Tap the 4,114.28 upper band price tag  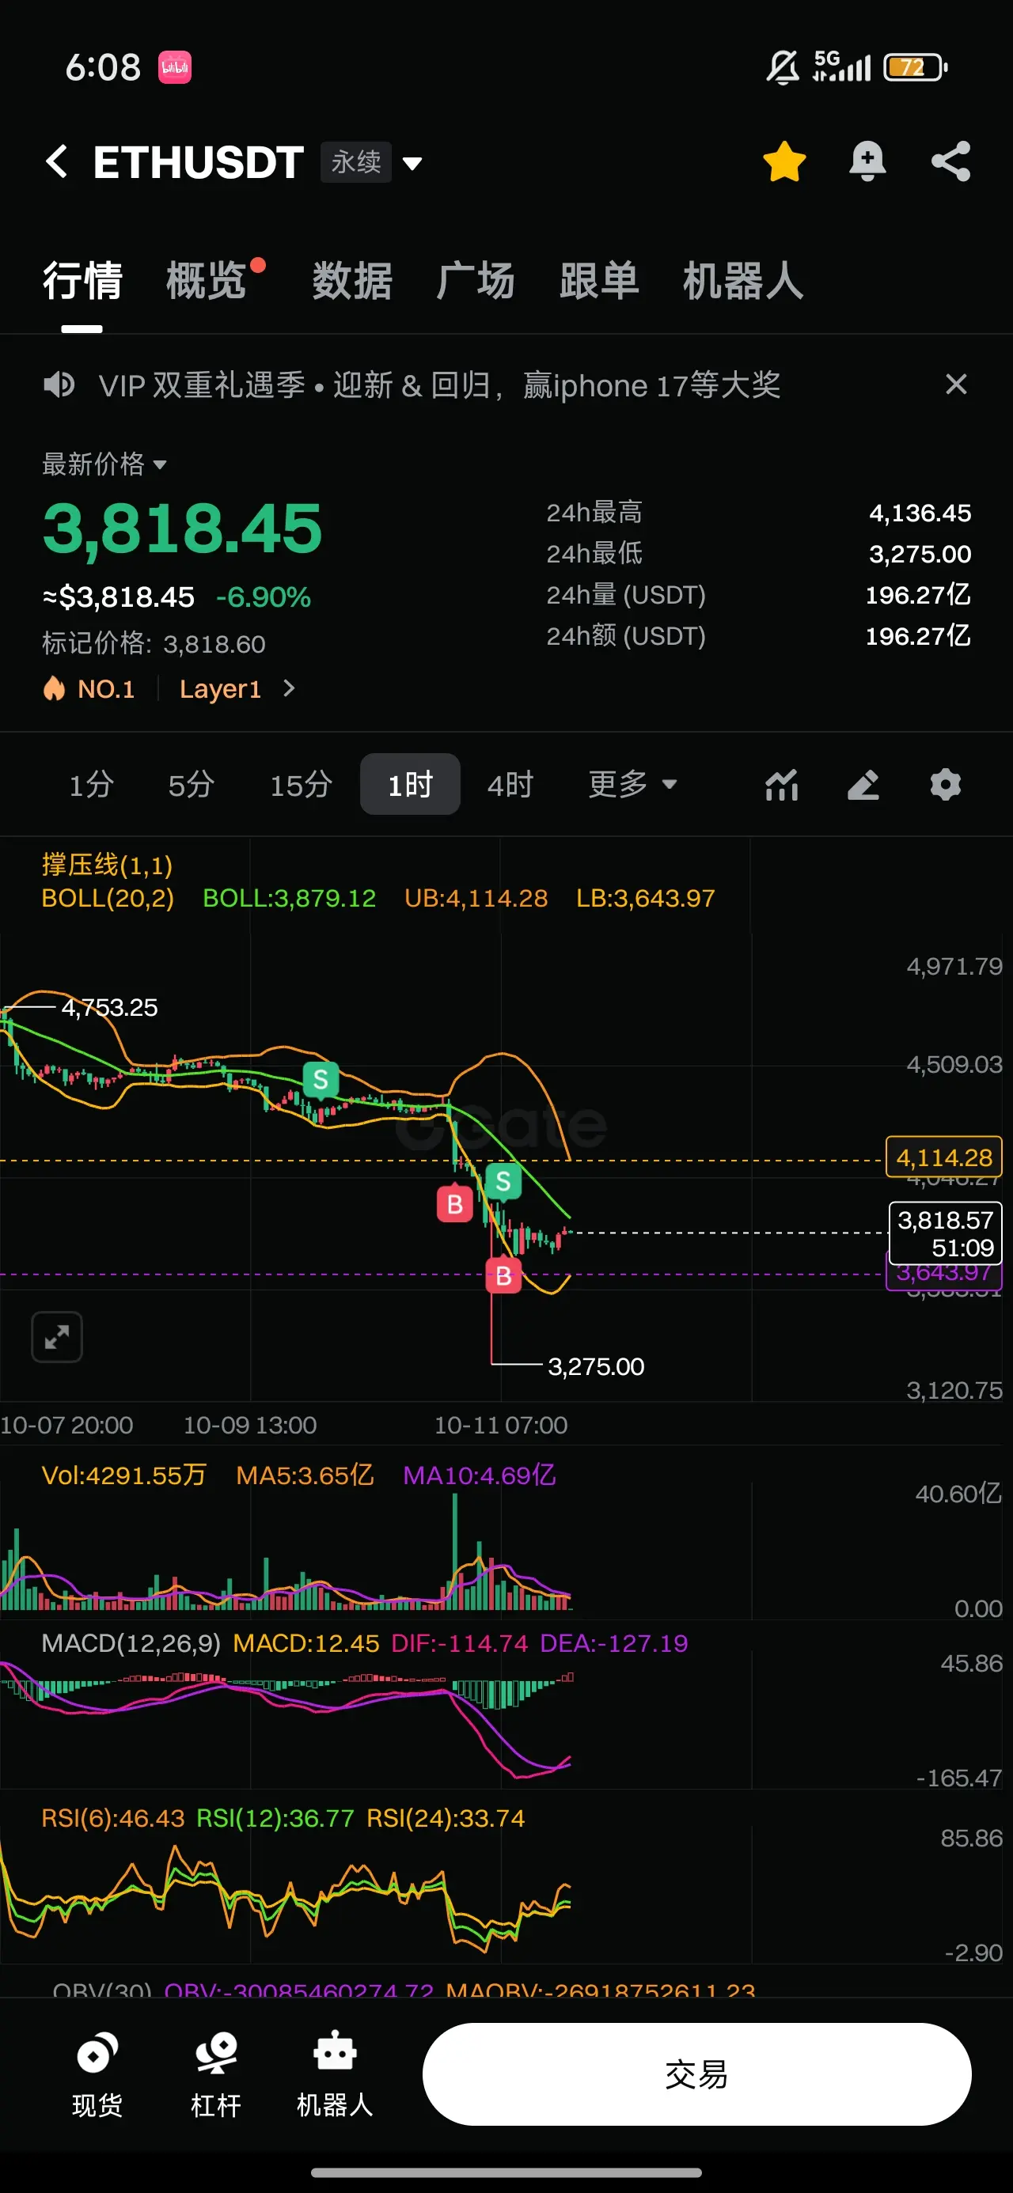pos(944,1157)
